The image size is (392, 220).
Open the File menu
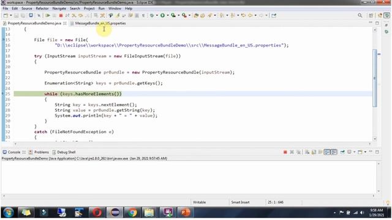click(6, 9)
